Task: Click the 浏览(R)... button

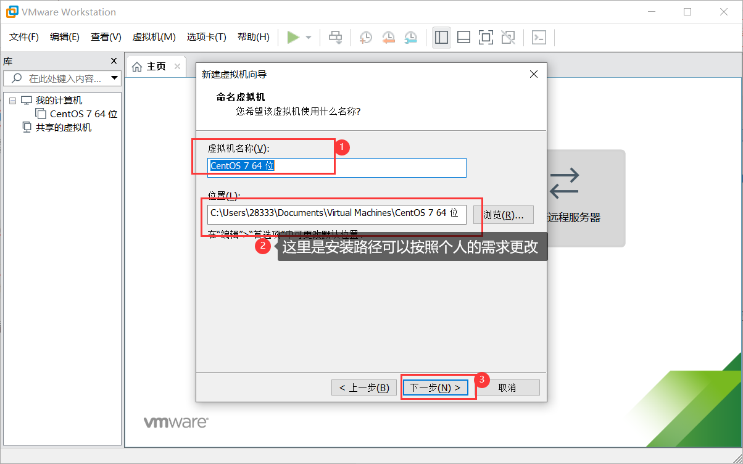Action: [x=504, y=215]
